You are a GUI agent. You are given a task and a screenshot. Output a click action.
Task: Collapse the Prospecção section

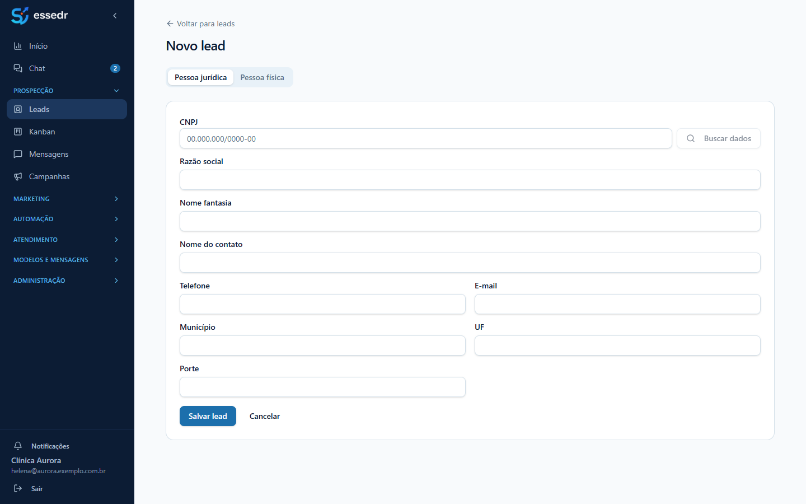point(67,91)
